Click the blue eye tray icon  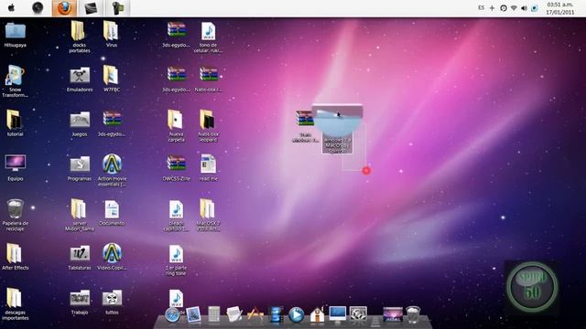coord(535,8)
